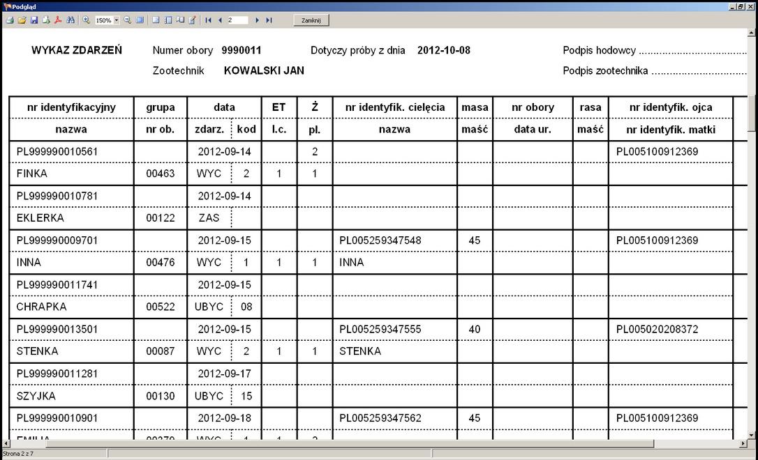Viewport: 758px width, 460px height.
Task: Click the page number input field
Action: 237,20
